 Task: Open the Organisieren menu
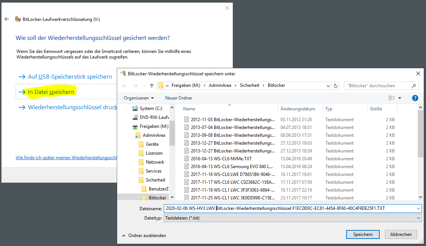[x=139, y=98]
